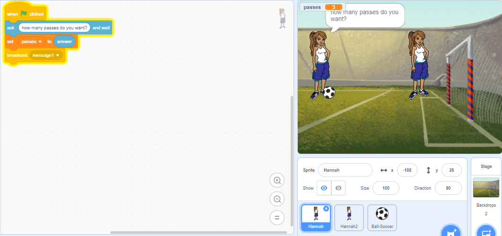Edit the Direction value field
This screenshot has width=502, height=236.
click(x=448, y=188)
